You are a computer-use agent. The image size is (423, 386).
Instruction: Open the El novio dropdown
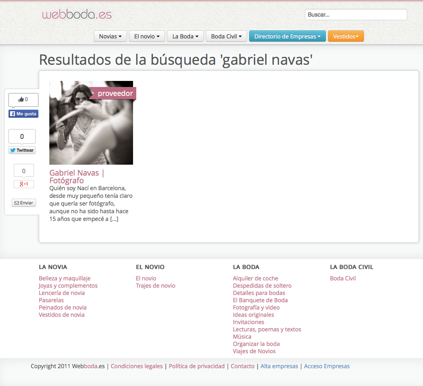coord(147,36)
